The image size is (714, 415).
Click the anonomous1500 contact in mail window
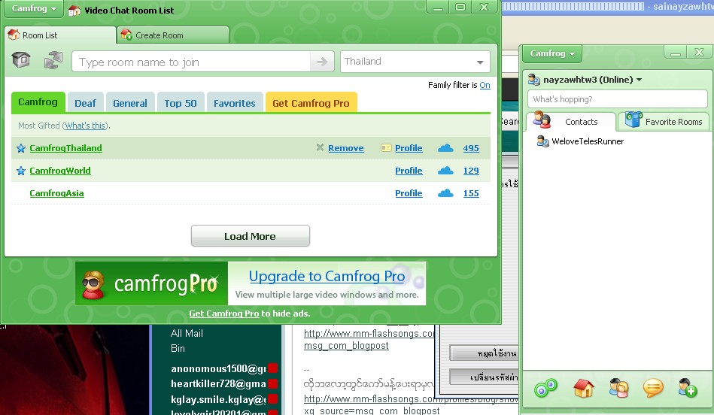[218, 368]
